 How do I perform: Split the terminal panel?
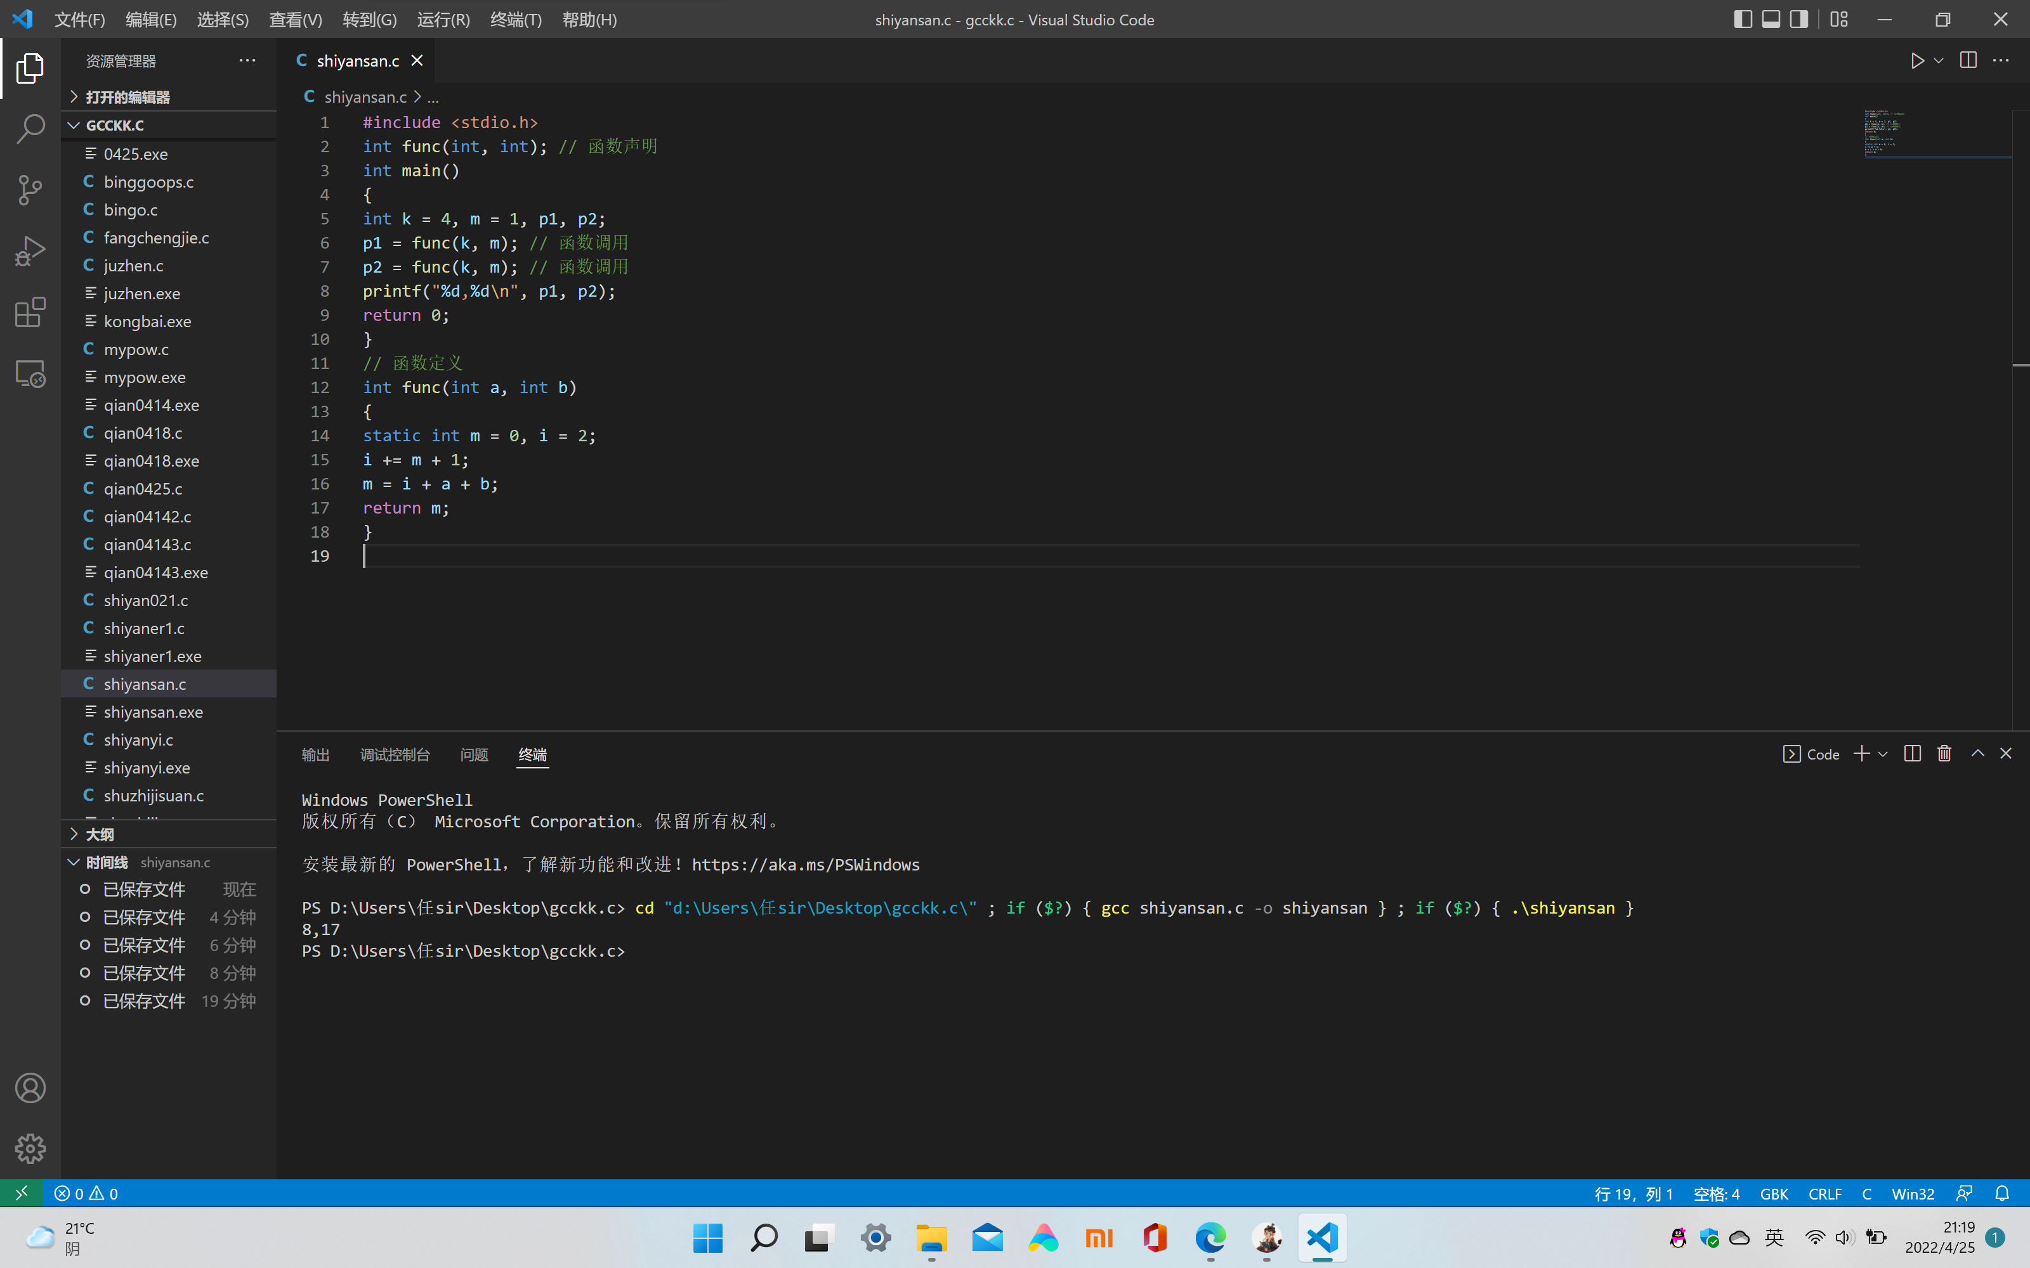1913,753
